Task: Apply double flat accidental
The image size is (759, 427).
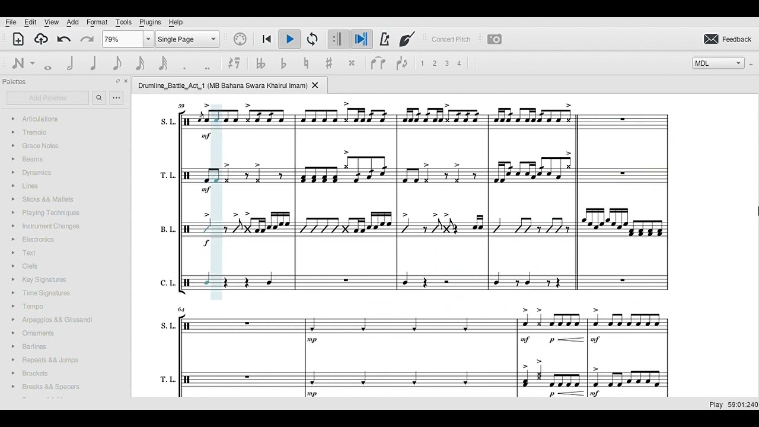Action: 260,63
